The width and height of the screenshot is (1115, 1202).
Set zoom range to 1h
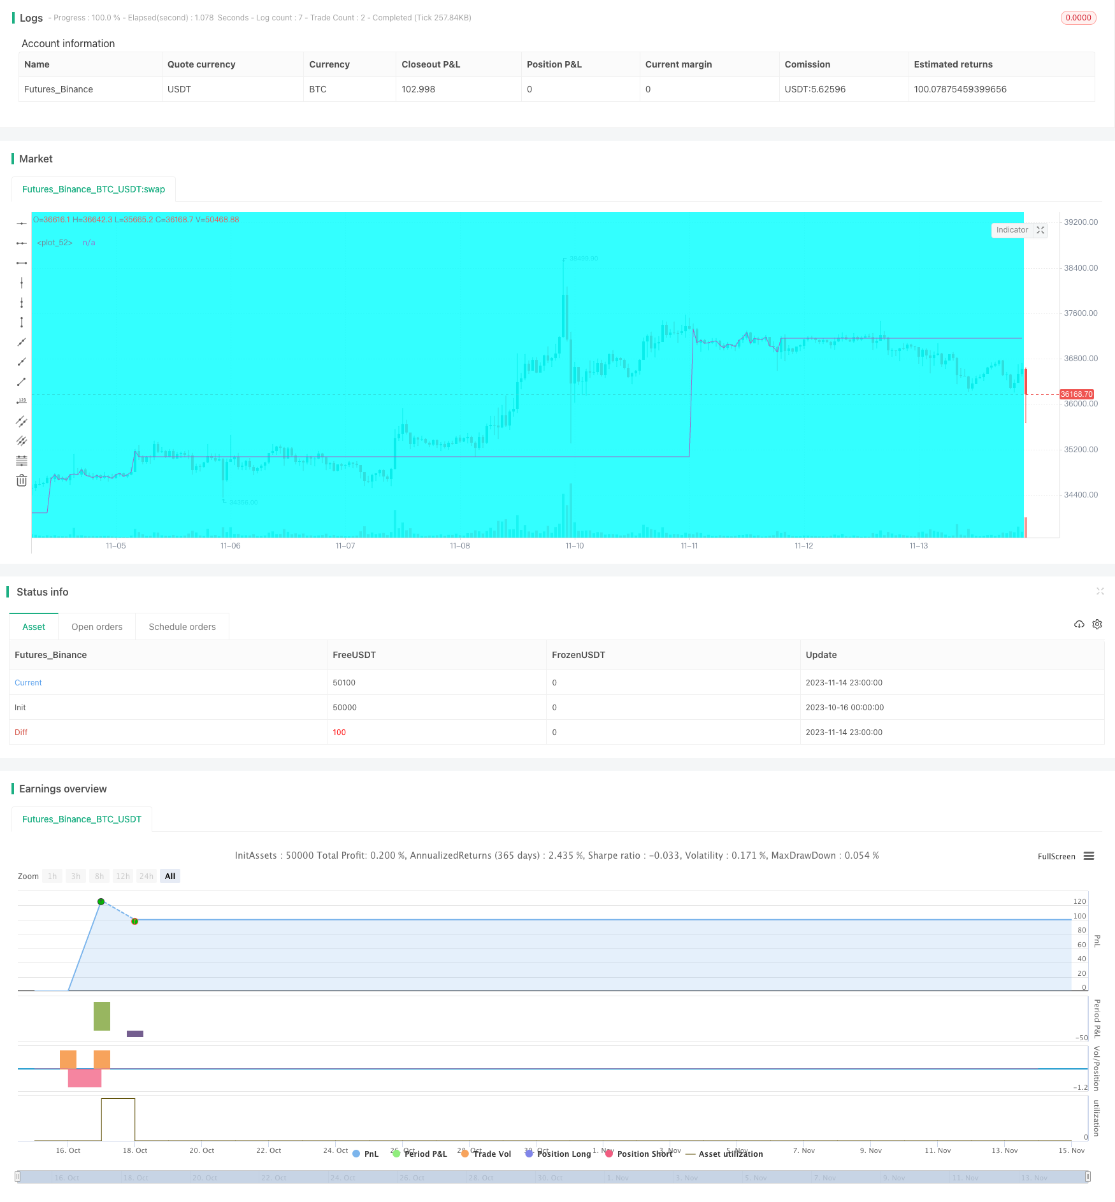click(x=52, y=876)
